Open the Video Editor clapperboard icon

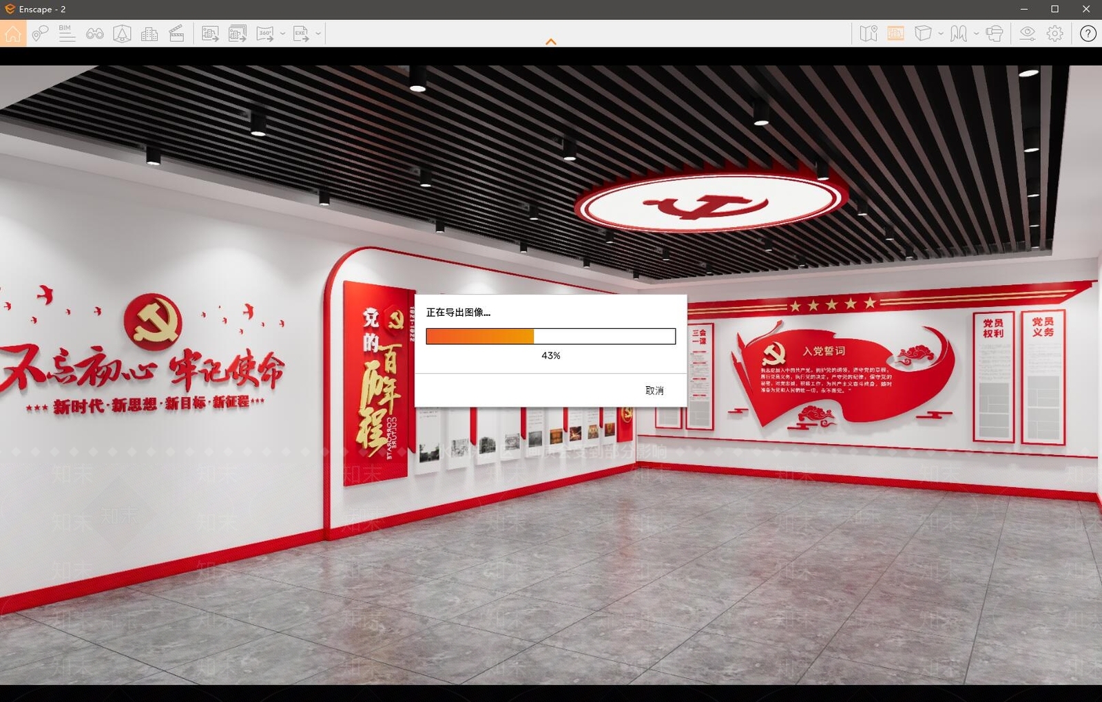[x=176, y=33]
